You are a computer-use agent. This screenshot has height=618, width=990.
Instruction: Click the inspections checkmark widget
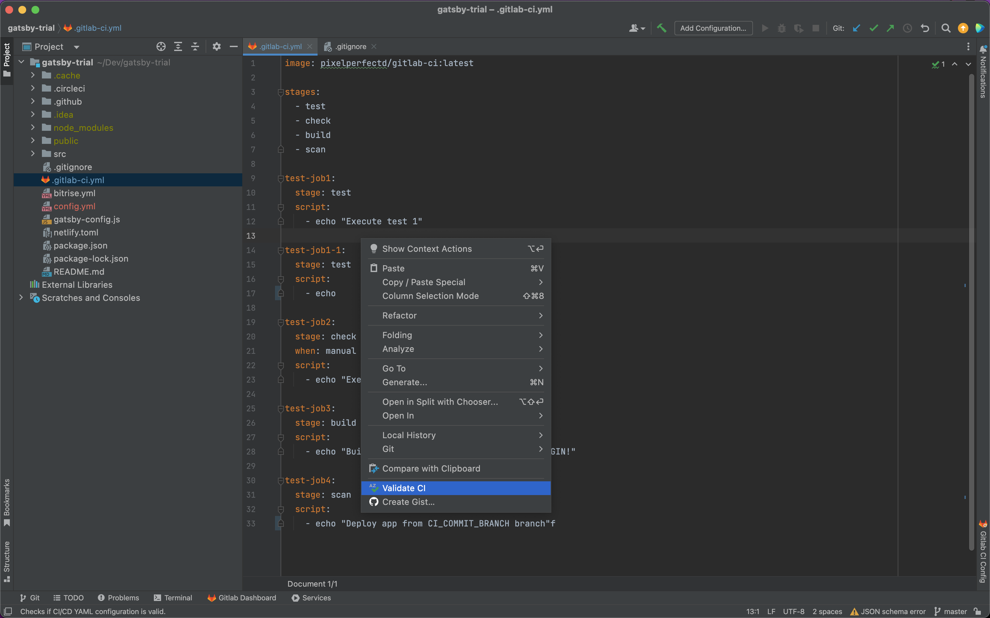coord(938,64)
